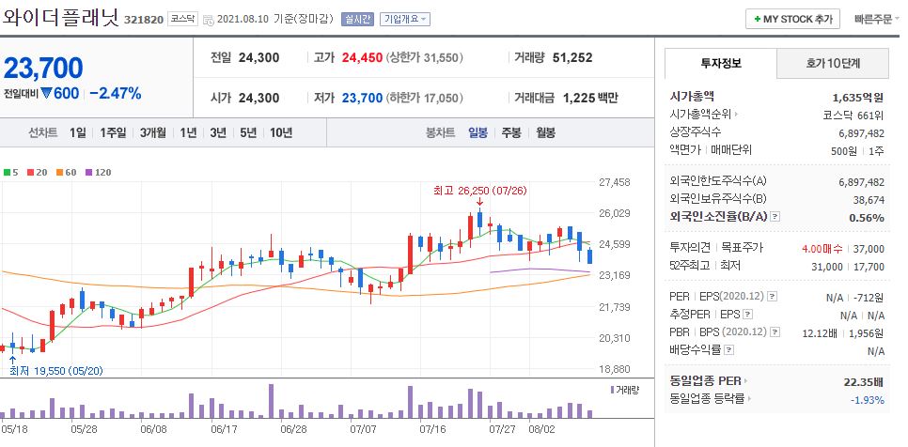Click the 와이더플래닛 stock name title

click(61, 18)
